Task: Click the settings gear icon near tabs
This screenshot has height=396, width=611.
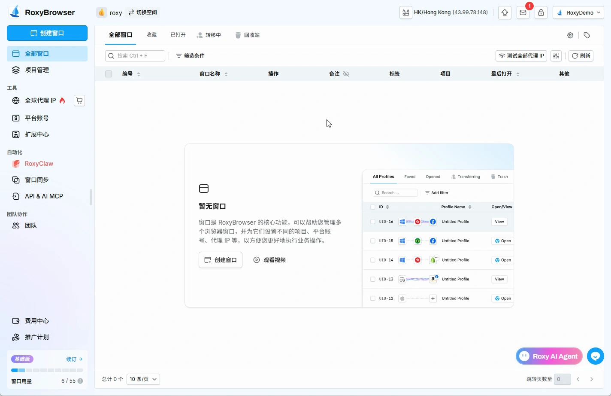Action: (x=570, y=35)
